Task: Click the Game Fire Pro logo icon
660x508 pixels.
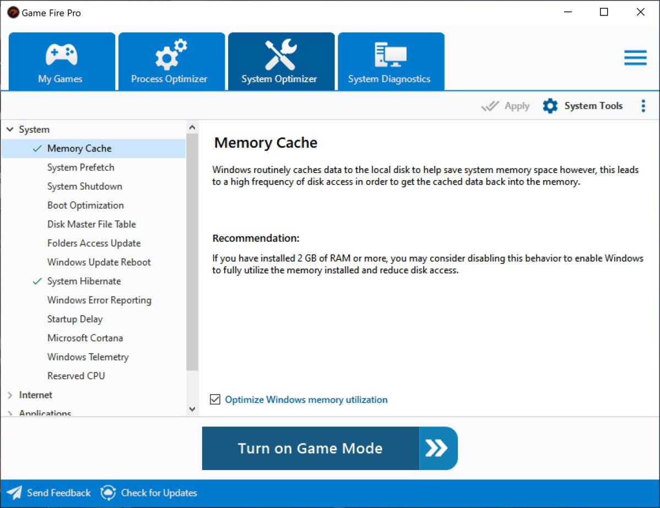Action: [13, 12]
